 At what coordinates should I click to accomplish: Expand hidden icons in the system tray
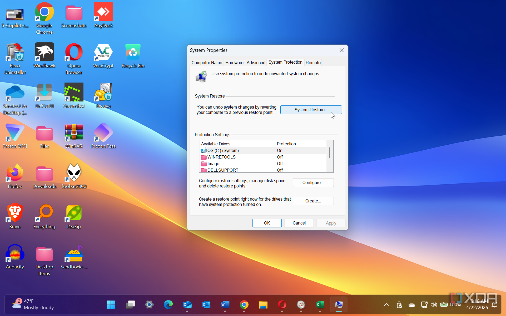pos(386,305)
